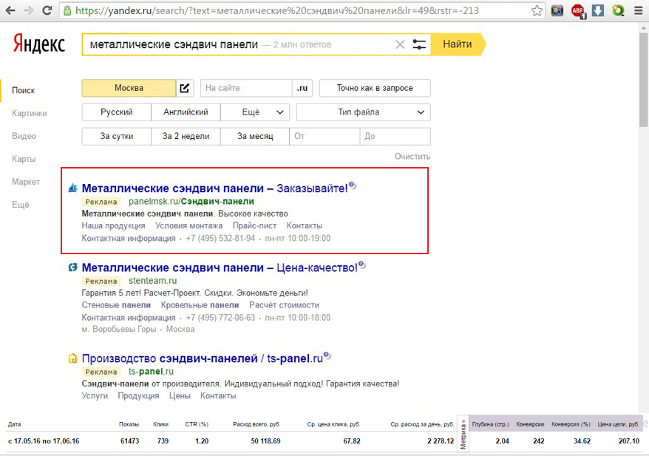Open the AdBlock Plus extension icon

tap(578, 11)
